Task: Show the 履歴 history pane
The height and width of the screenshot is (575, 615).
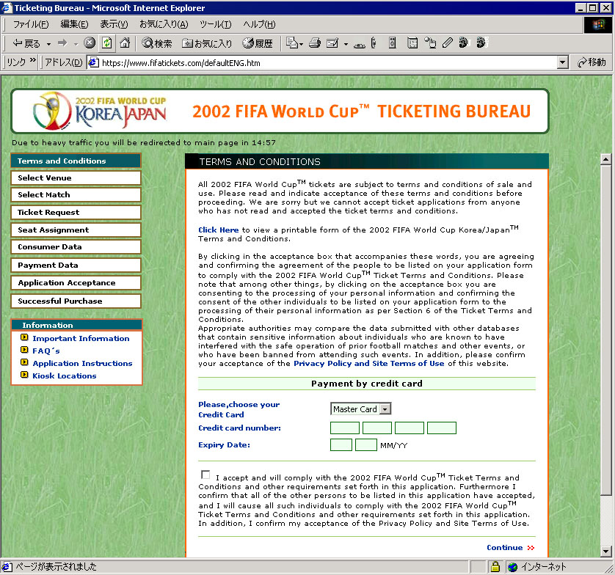Action: point(258,43)
